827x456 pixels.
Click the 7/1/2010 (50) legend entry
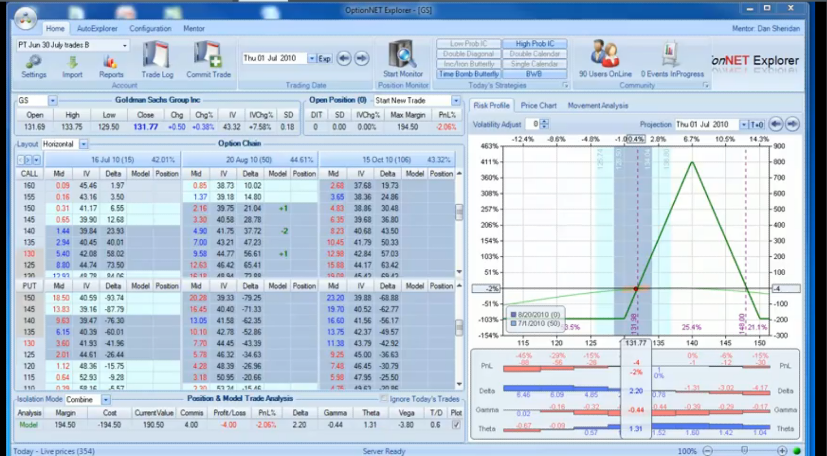pos(535,323)
